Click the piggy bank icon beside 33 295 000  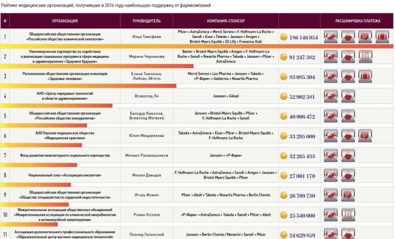[348, 136]
